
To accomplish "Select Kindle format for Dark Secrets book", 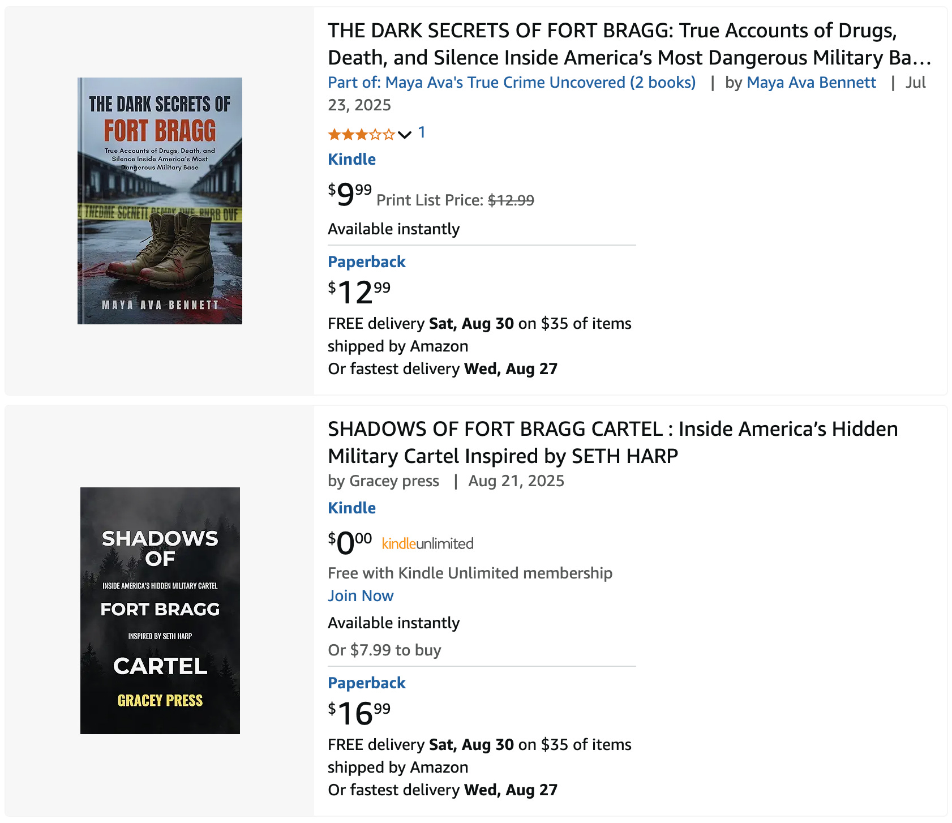I will 351,160.
